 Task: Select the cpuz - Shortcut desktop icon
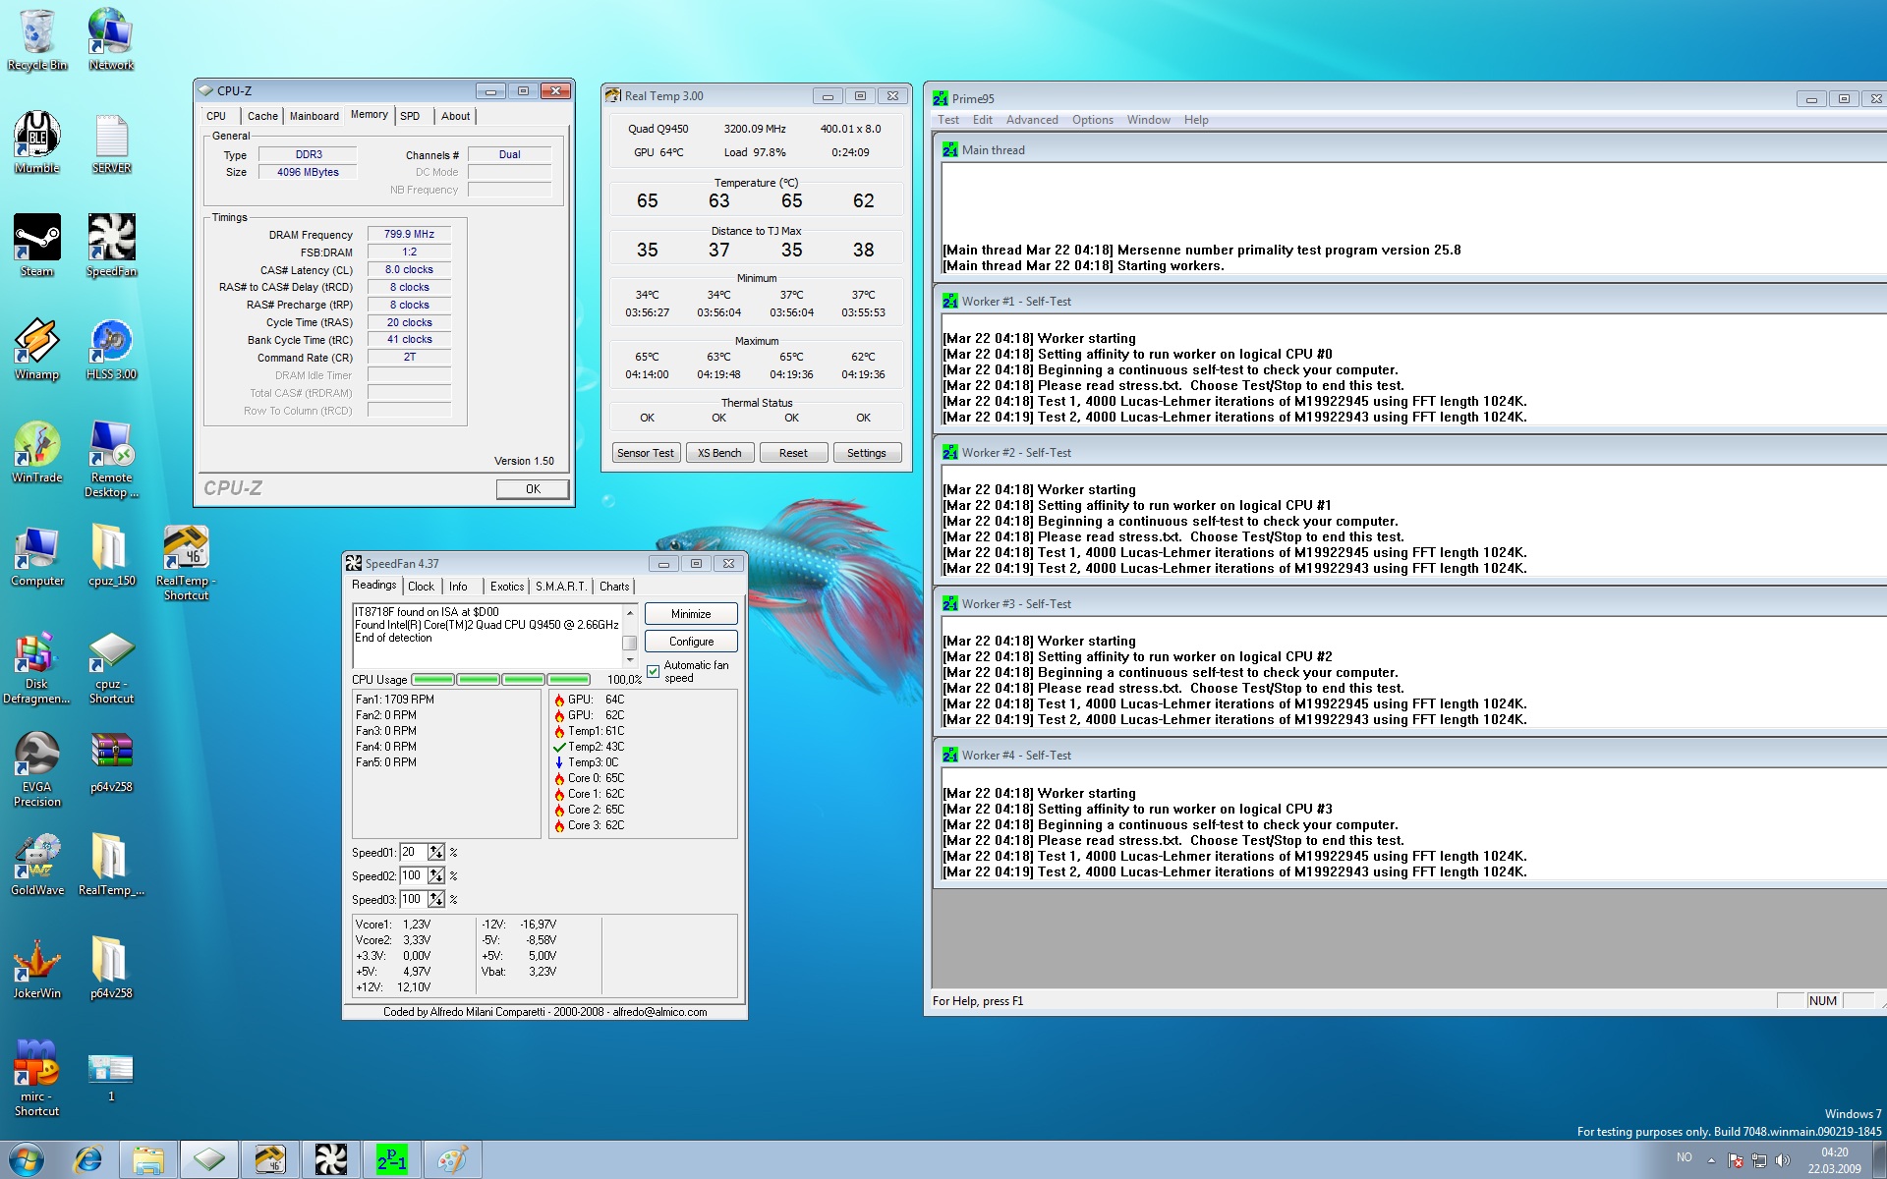(111, 665)
